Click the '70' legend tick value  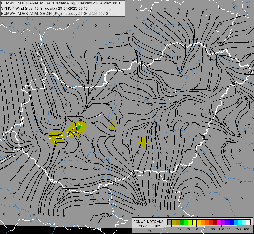coord(205,229)
